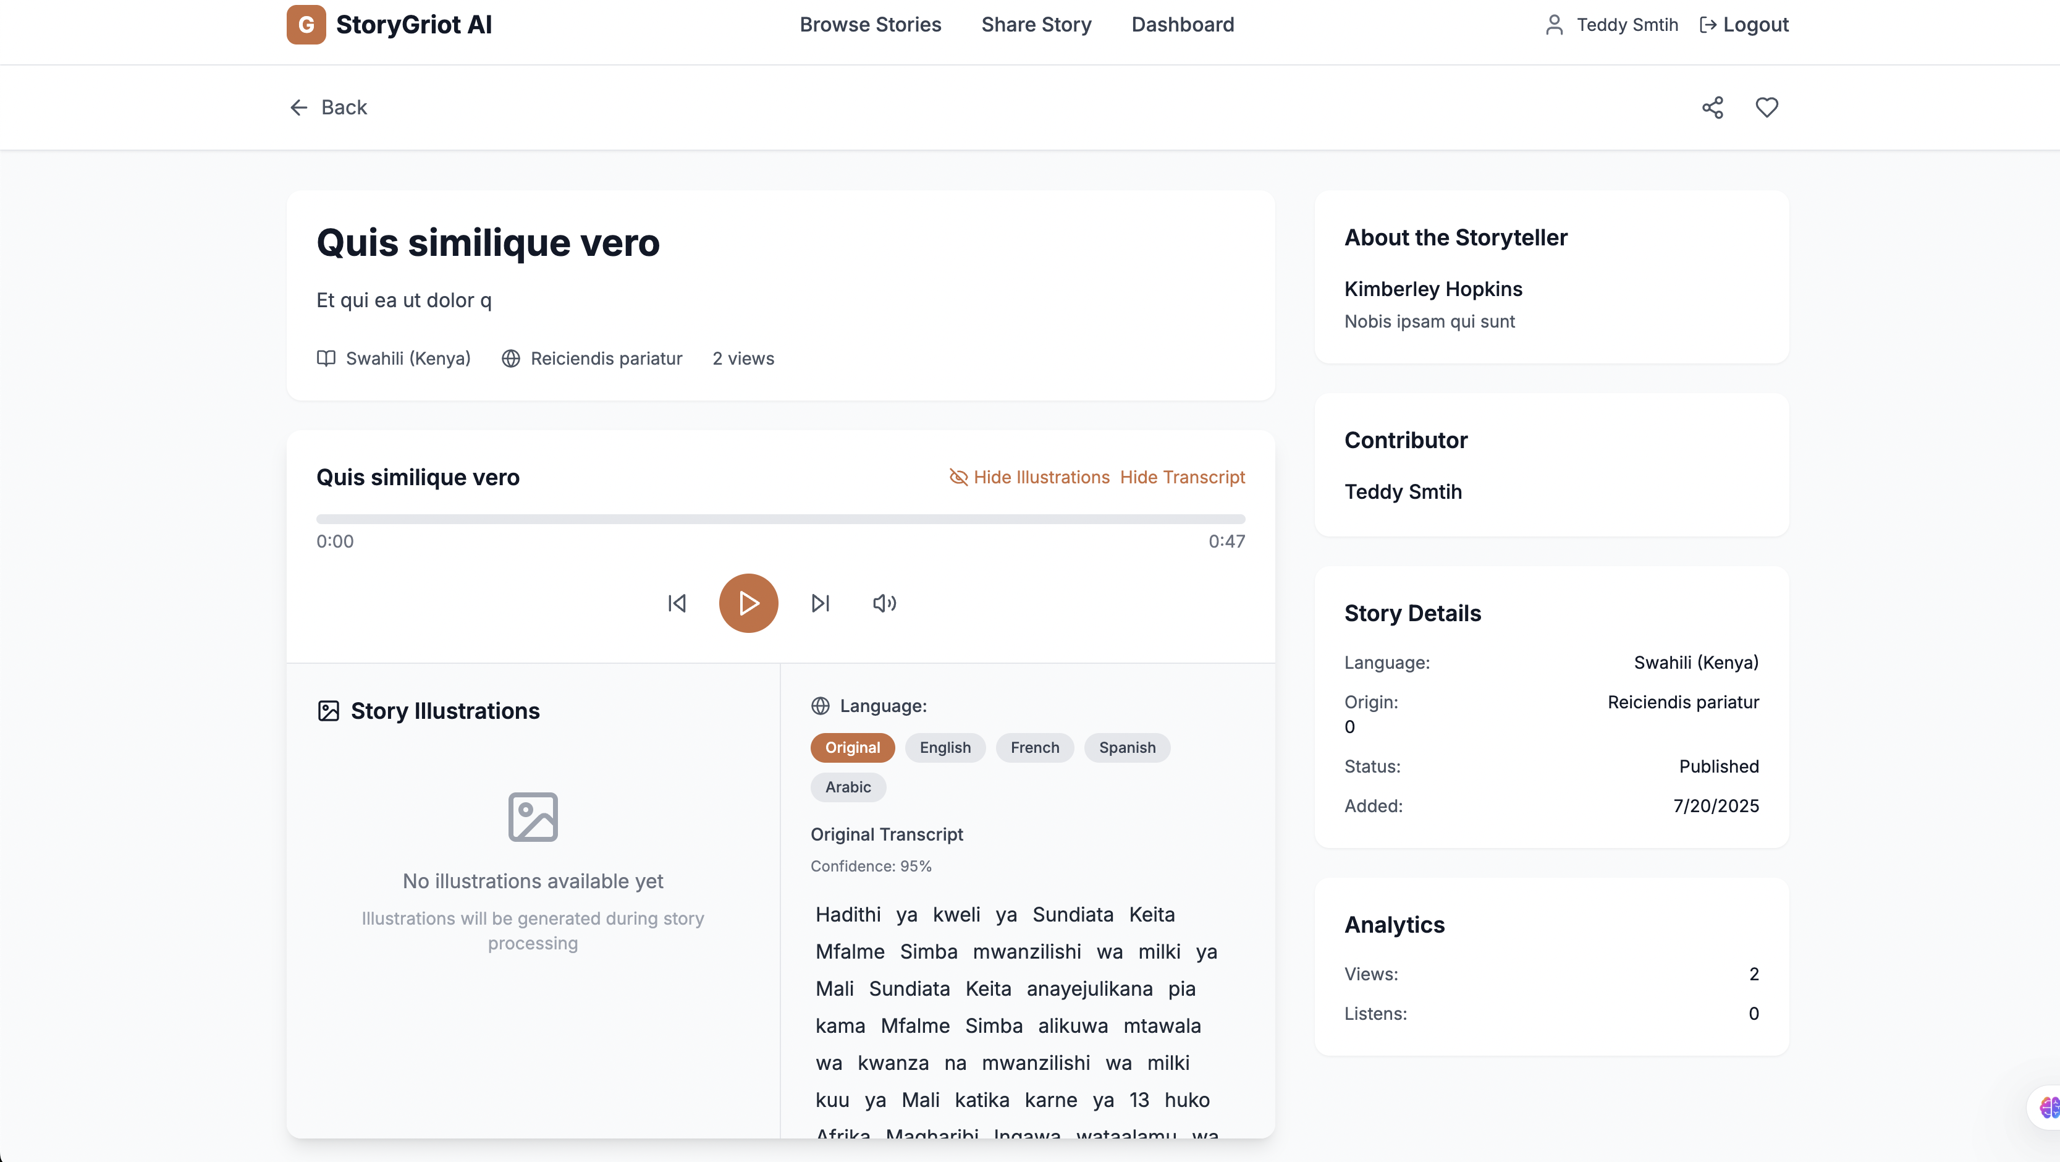Click the StoryGriot AI logo icon
Image resolution: width=2060 pixels, height=1162 pixels.
coord(306,25)
